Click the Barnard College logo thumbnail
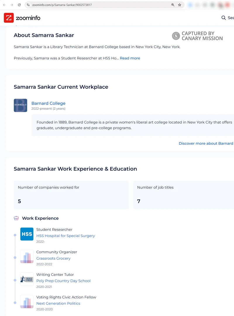 [x=20, y=105]
